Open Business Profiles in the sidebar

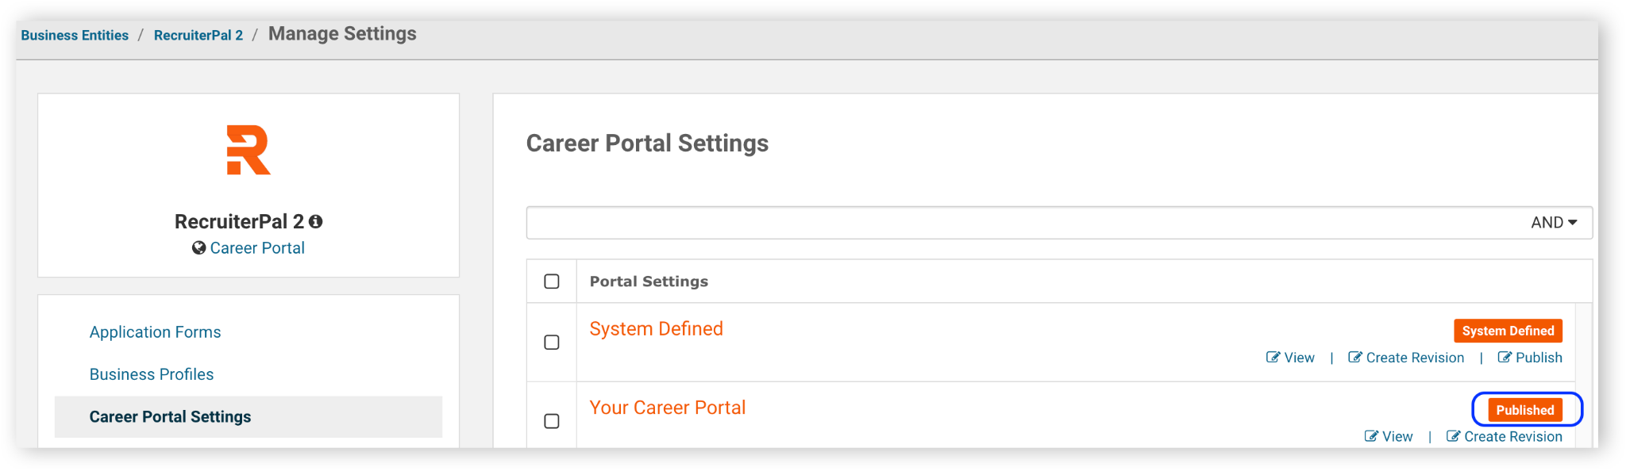click(152, 374)
